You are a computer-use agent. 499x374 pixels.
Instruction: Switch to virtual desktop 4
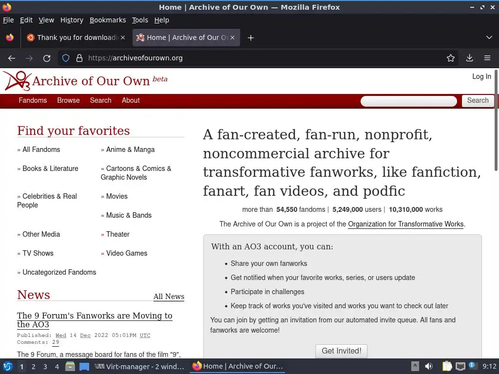57,367
